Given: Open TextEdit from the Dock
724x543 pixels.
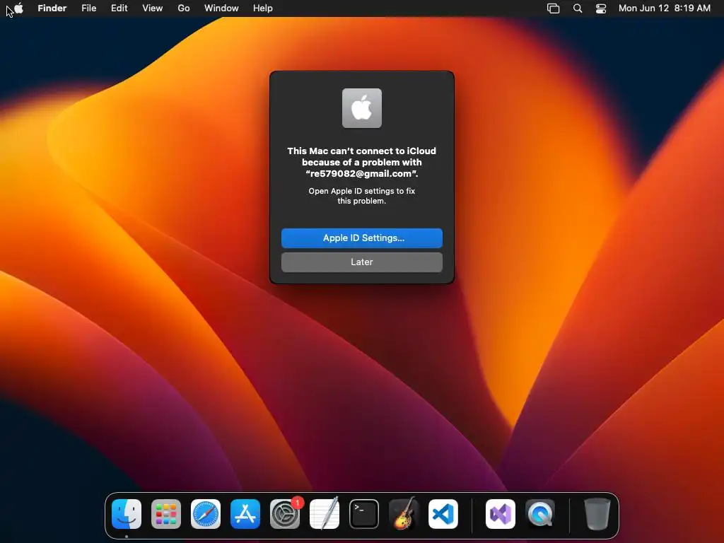Looking at the screenshot, I should point(324,514).
